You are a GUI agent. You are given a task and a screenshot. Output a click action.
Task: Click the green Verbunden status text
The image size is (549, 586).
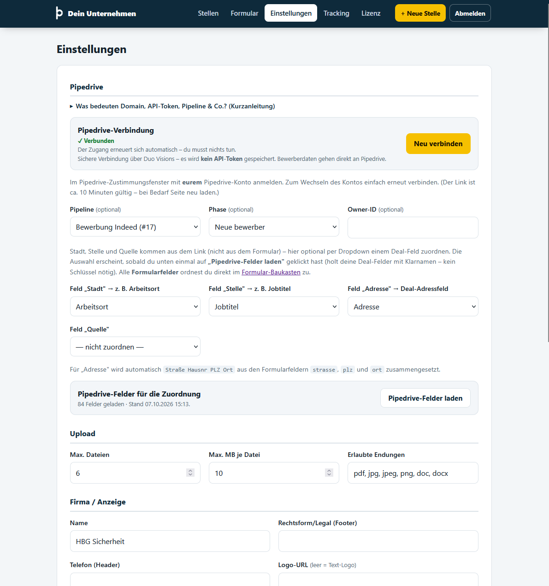point(96,141)
